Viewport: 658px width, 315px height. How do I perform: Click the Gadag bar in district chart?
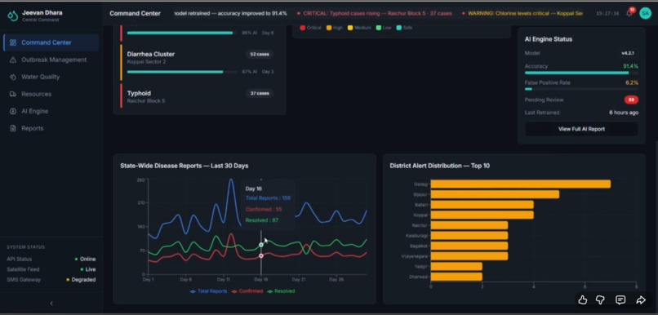point(520,184)
